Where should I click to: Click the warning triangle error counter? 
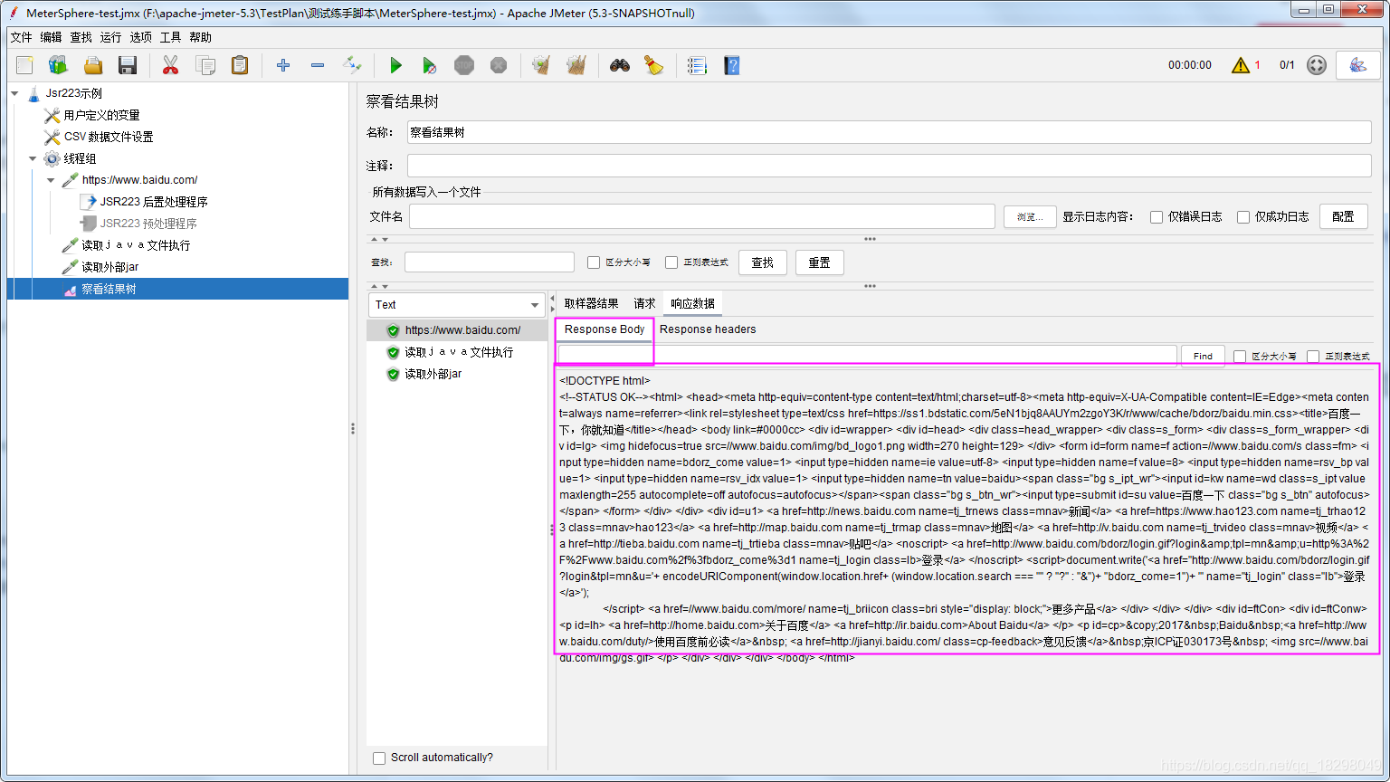pos(1241,65)
